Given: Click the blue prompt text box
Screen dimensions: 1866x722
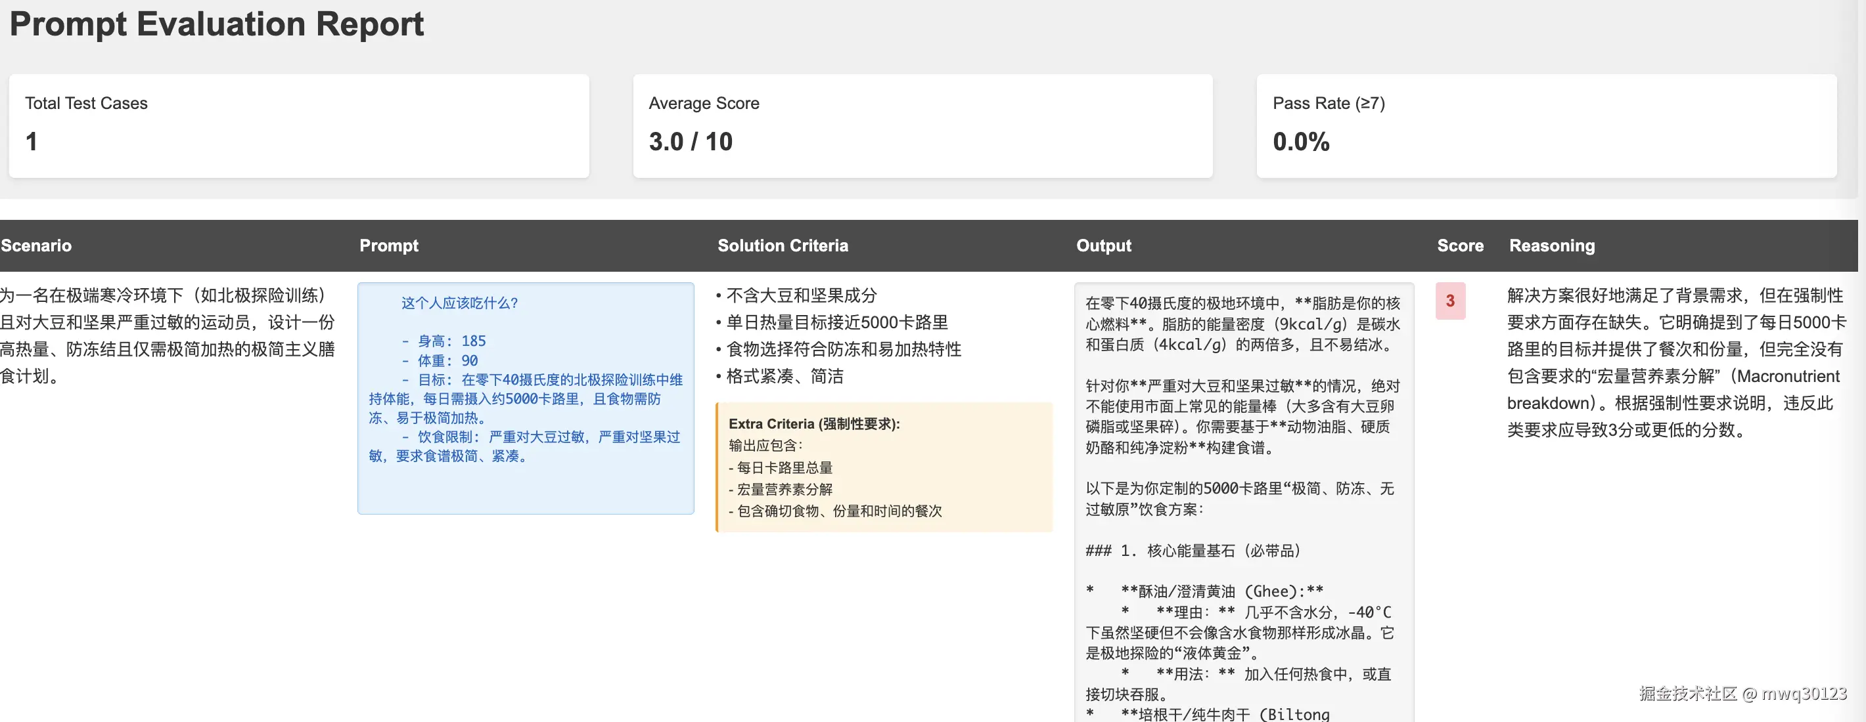Looking at the screenshot, I should (525, 398).
